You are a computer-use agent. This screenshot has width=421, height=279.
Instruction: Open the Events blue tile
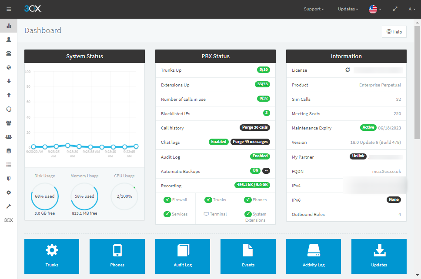[x=248, y=256]
